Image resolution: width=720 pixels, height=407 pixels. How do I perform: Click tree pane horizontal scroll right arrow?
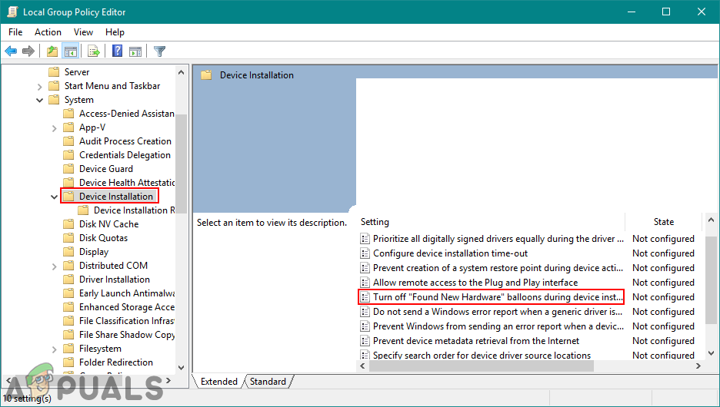pyautogui.click(x=168, y=380)
